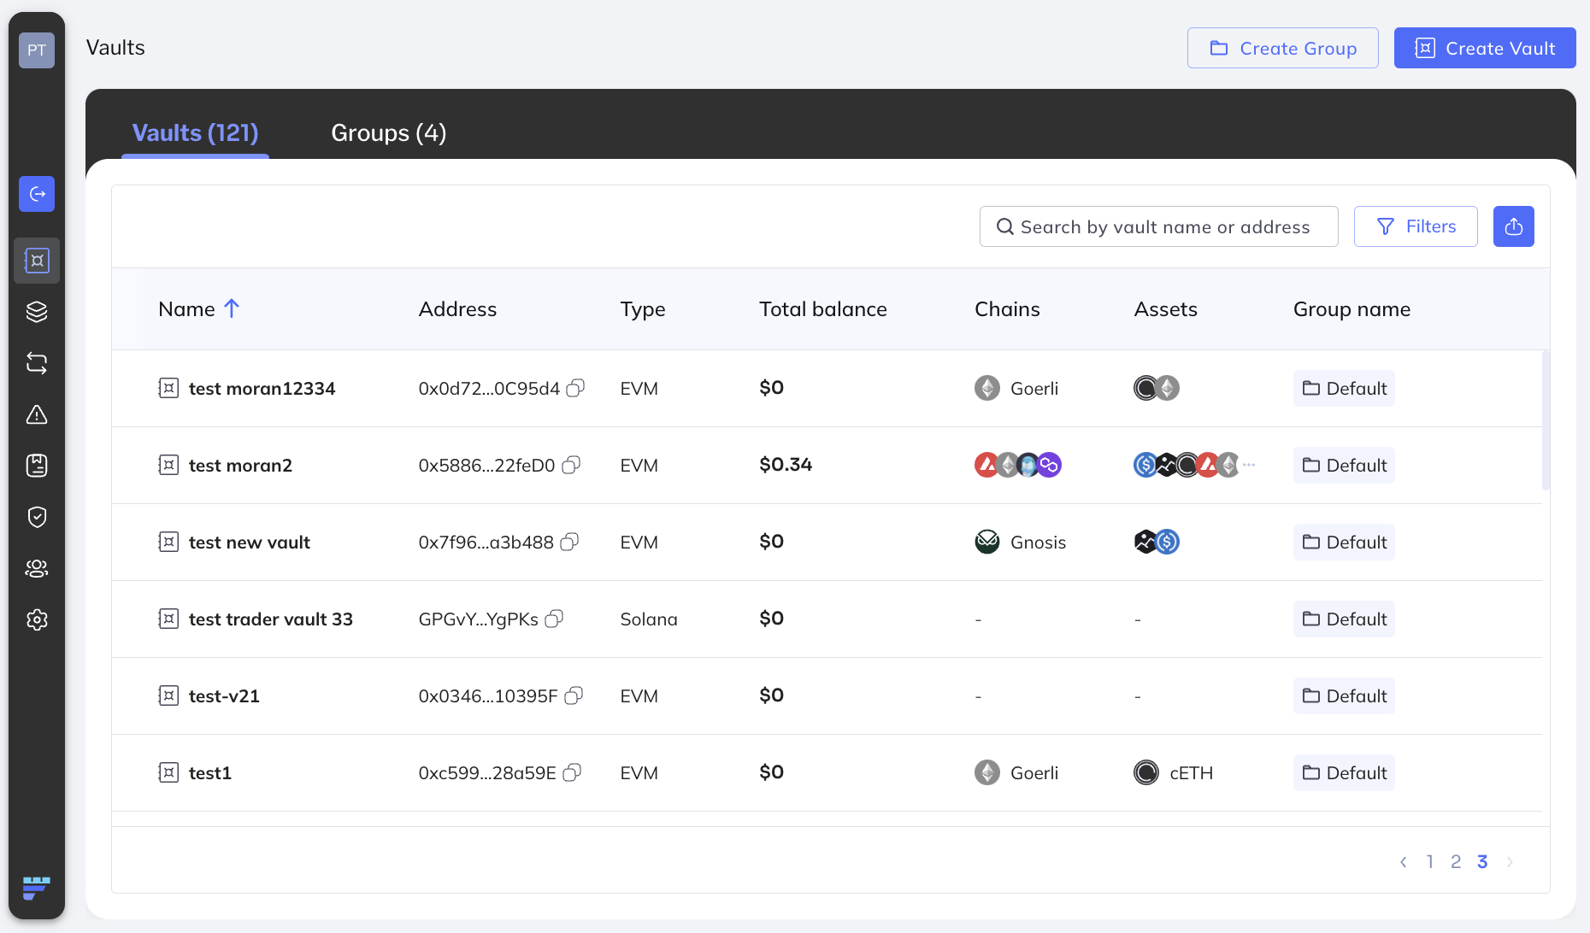Open the transfers loop-arrows sidebar icon
1590x933 pixels.
point(37,363)
